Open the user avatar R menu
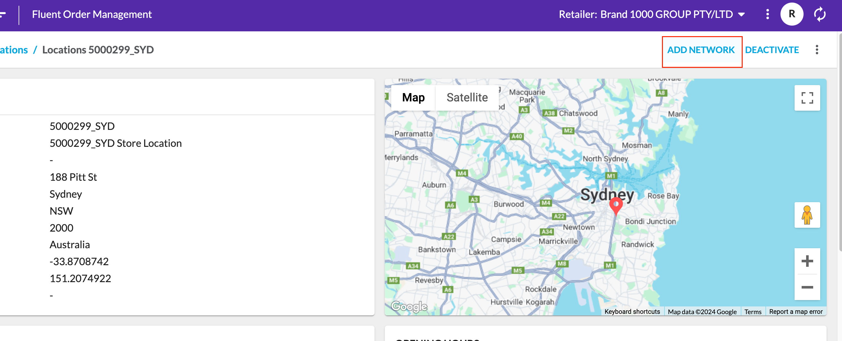This screenshot has height=341, width=842. click(x=791, y=14)
